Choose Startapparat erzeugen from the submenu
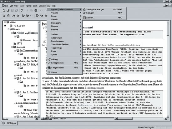The width and height of the screenshot is (172, 129). (x=104, y=9)
